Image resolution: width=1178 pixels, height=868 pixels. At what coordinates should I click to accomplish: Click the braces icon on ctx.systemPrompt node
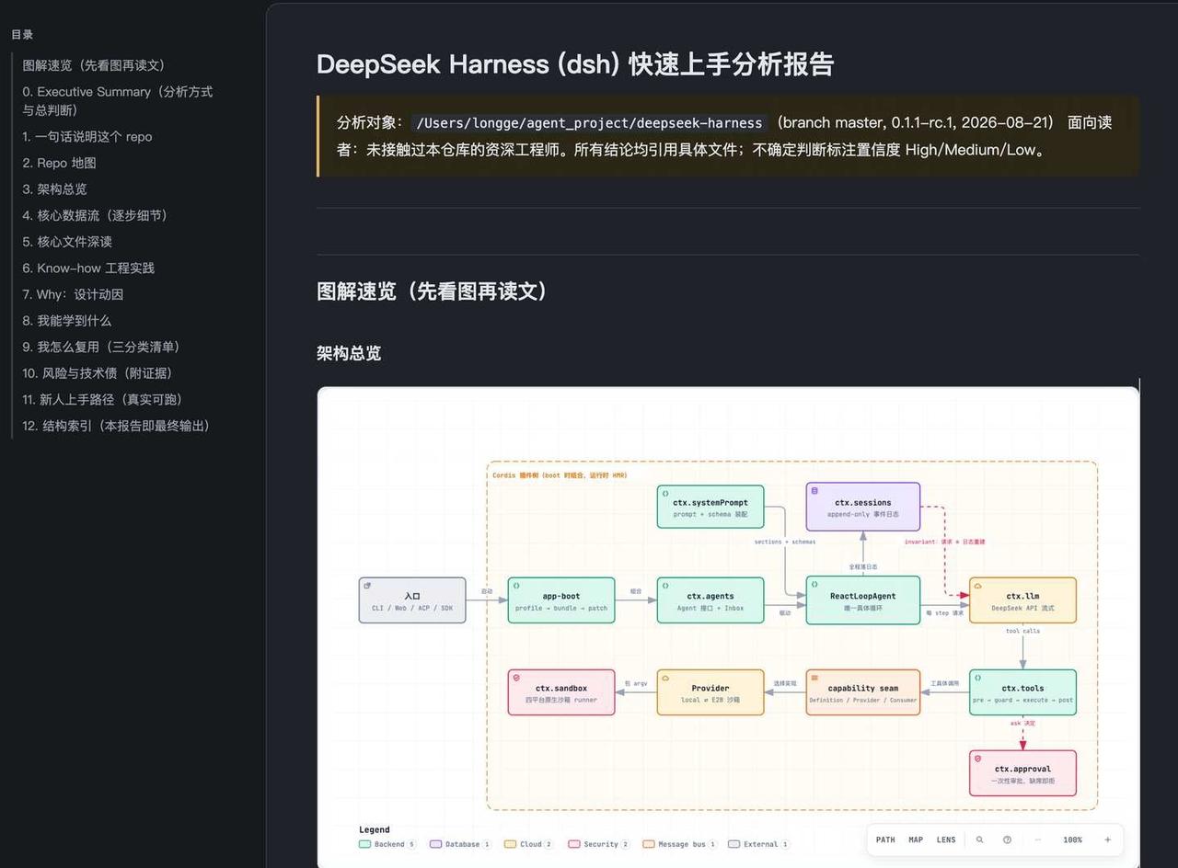(x=665, y=492)
